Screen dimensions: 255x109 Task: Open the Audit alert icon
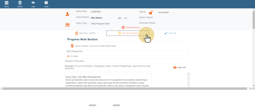[46, 3]
